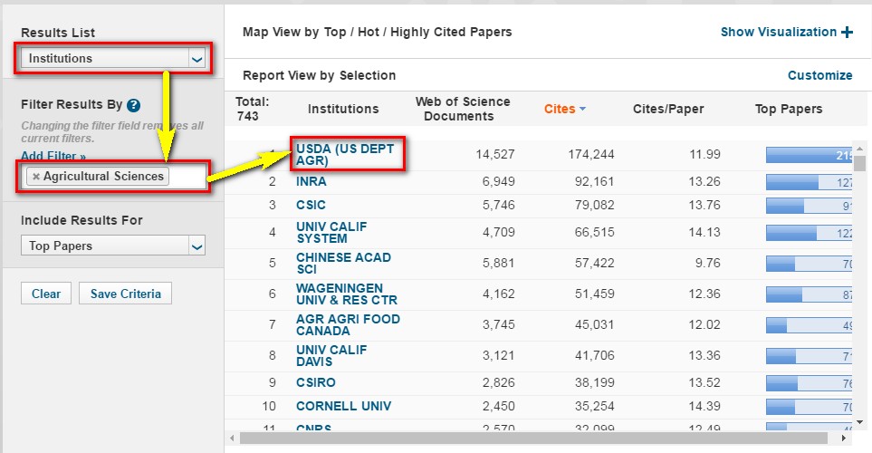
Task: Open CHINESE ACAD SCI institution link
Action: pyautogui.click(x=343, y=264)
